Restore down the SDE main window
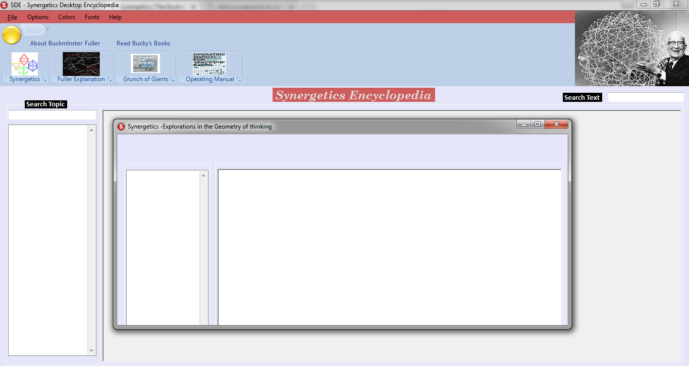Viewport: 689px width, 366px height. coord(657,4)
